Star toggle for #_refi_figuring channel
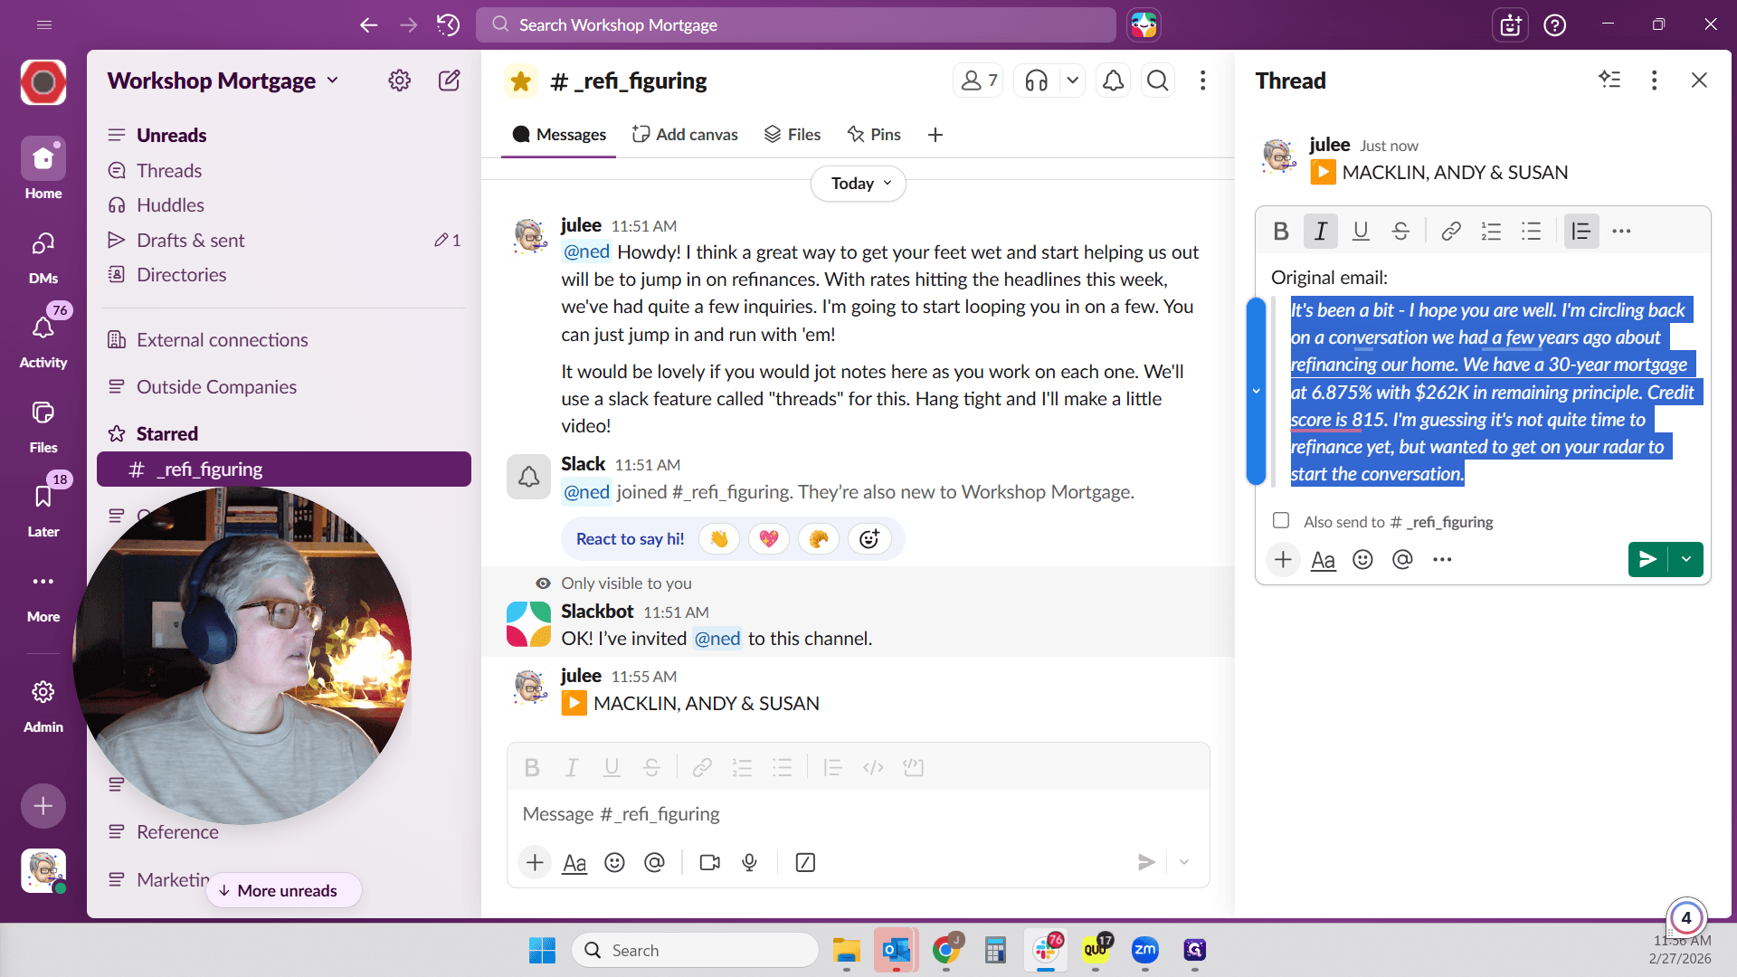 point(521,81)
